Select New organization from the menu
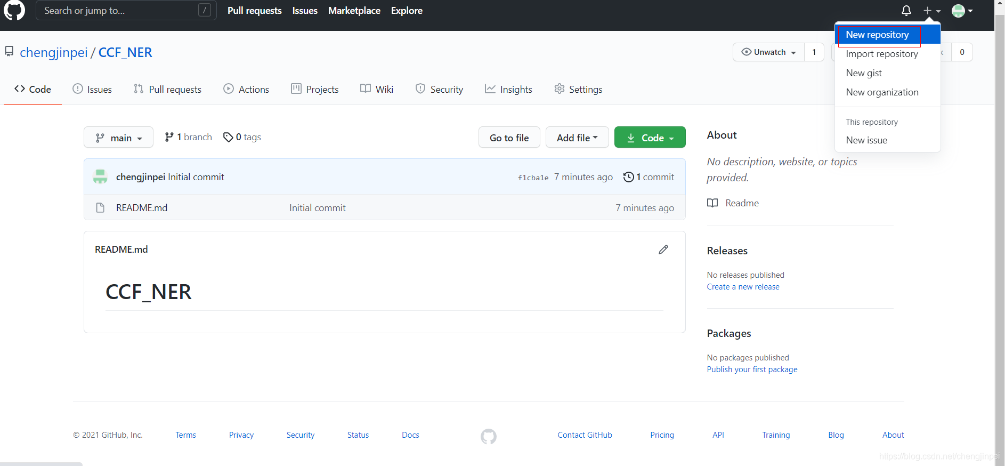This screenshot has width=1005, height=466. pyautogui.click(x=888, y=92)
